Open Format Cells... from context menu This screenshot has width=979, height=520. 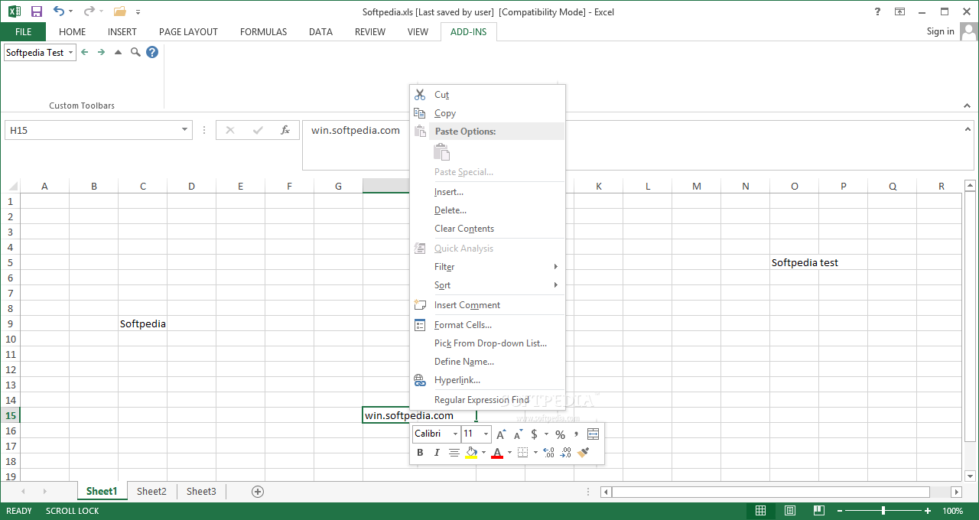(x=488, y=325)
